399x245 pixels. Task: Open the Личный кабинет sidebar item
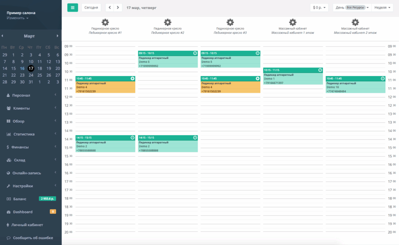(x=31, y=225)
